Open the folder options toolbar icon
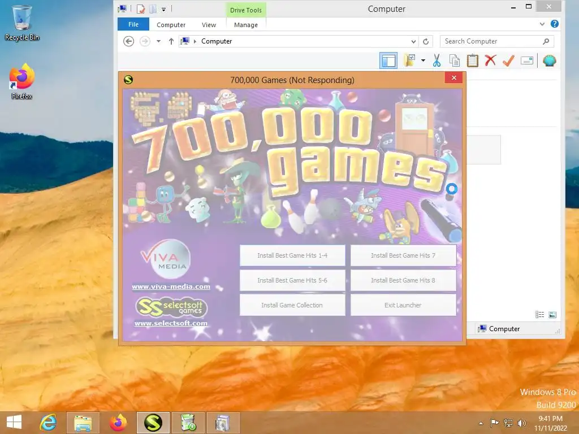 (409, 60)
